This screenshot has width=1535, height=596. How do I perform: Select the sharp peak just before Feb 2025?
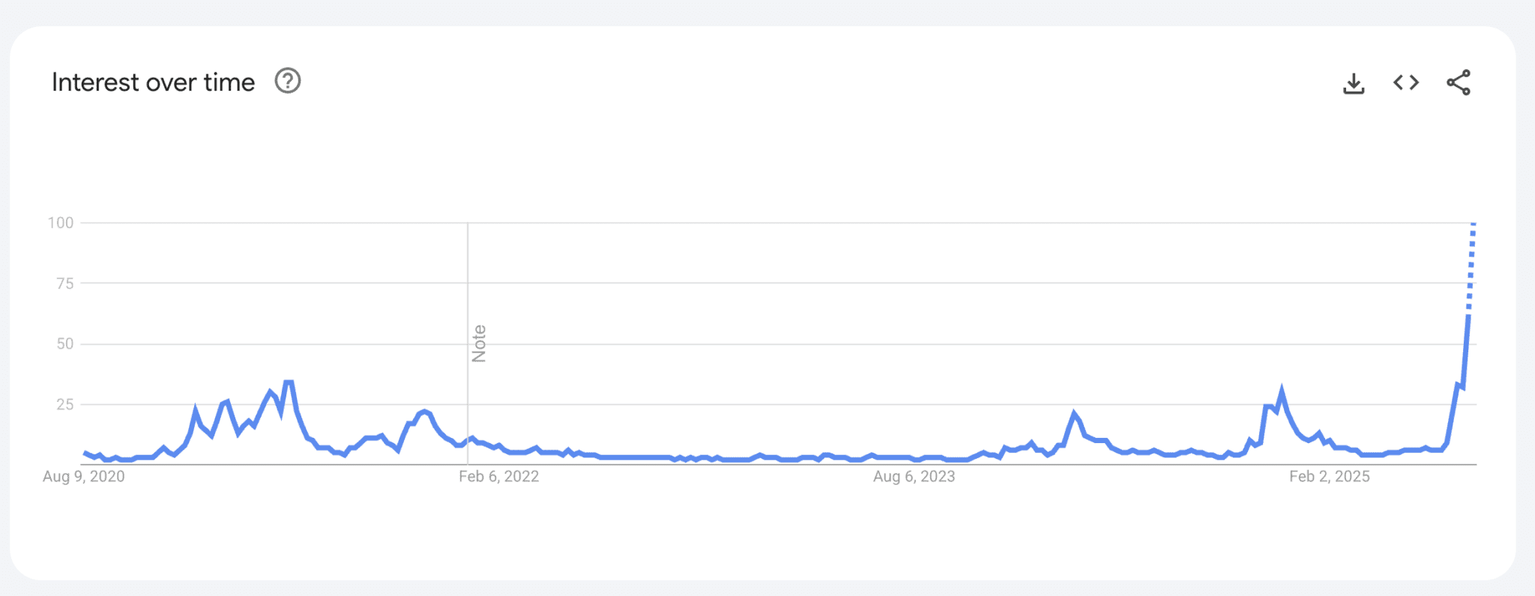(1282, 391)
